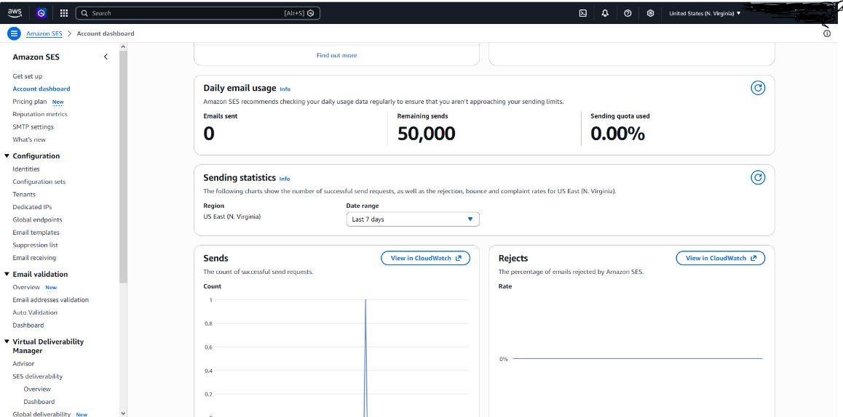Click sidebar scrollbar up arrow
Screen dimensions: 843x417
(123, 46)
